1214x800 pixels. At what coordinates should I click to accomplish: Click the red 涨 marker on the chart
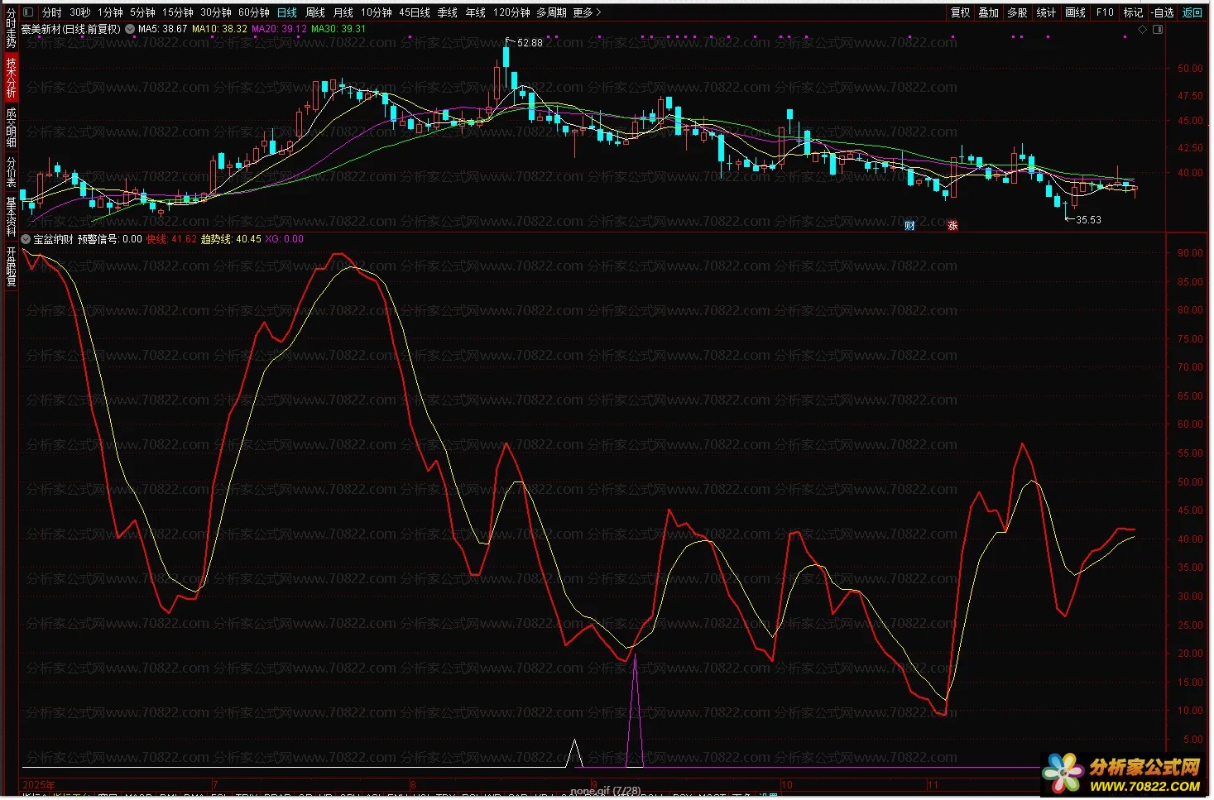(952, 226)
